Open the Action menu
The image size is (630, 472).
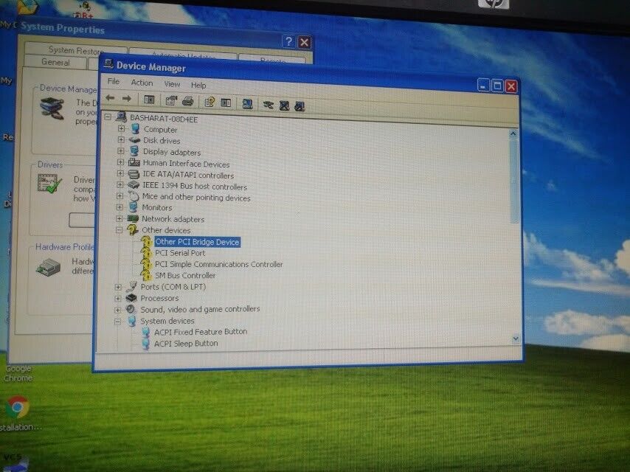(142, 83)
